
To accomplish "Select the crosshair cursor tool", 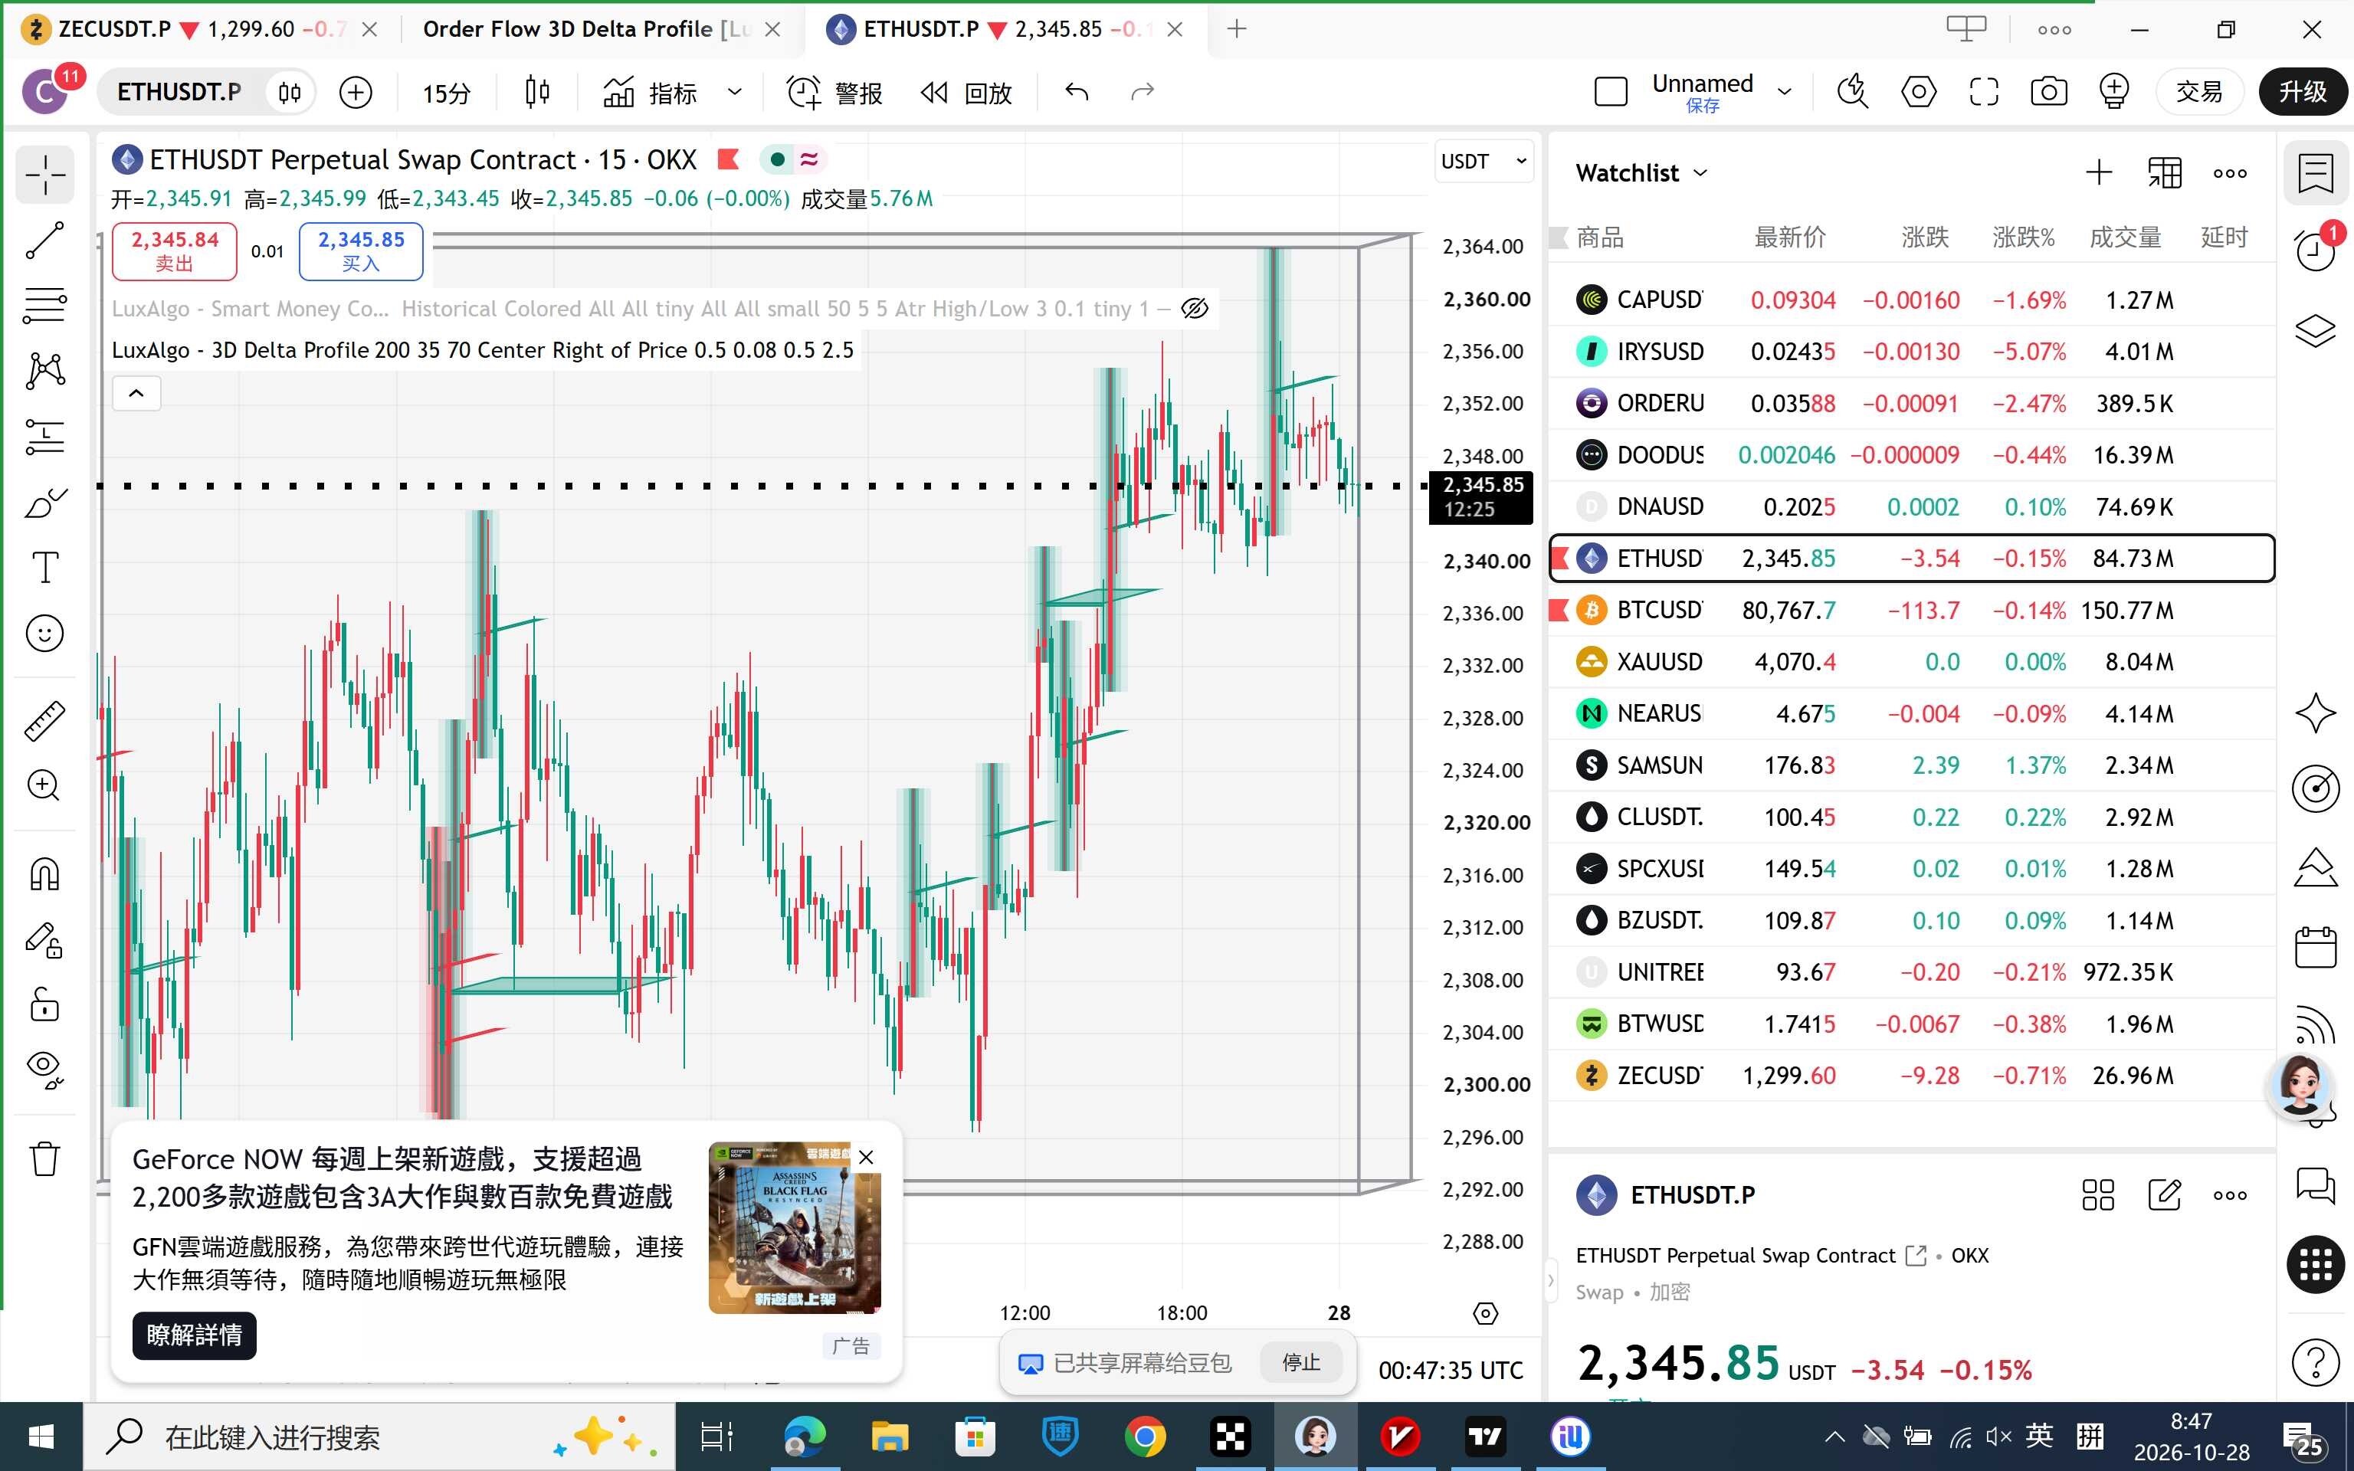I will pyautogui.click(x=44, y=175).
